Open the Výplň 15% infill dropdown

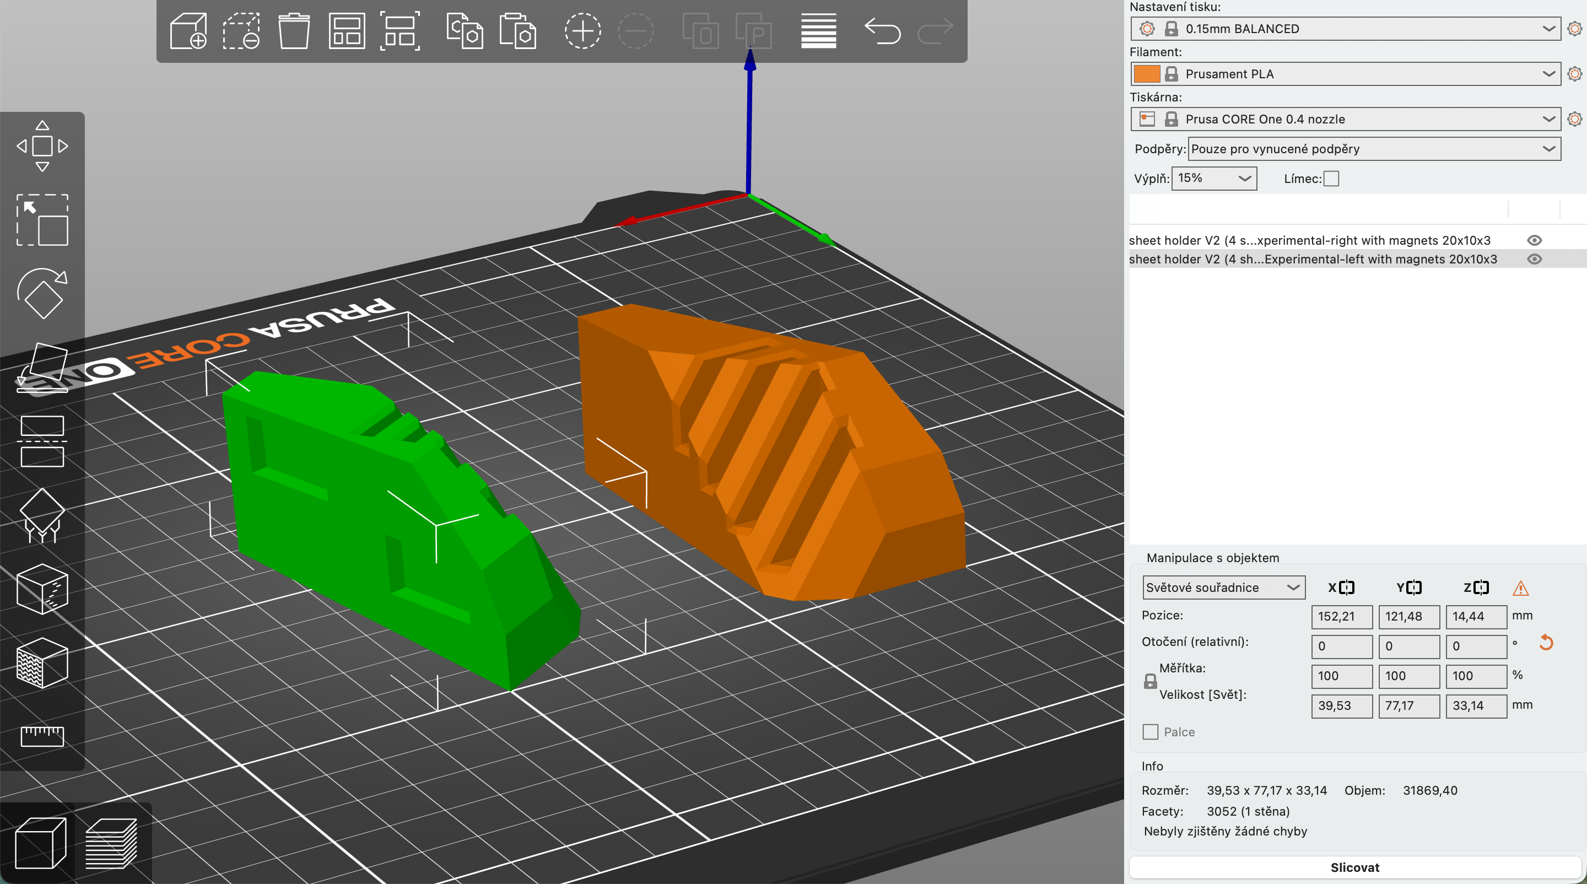coord(1213,178)
